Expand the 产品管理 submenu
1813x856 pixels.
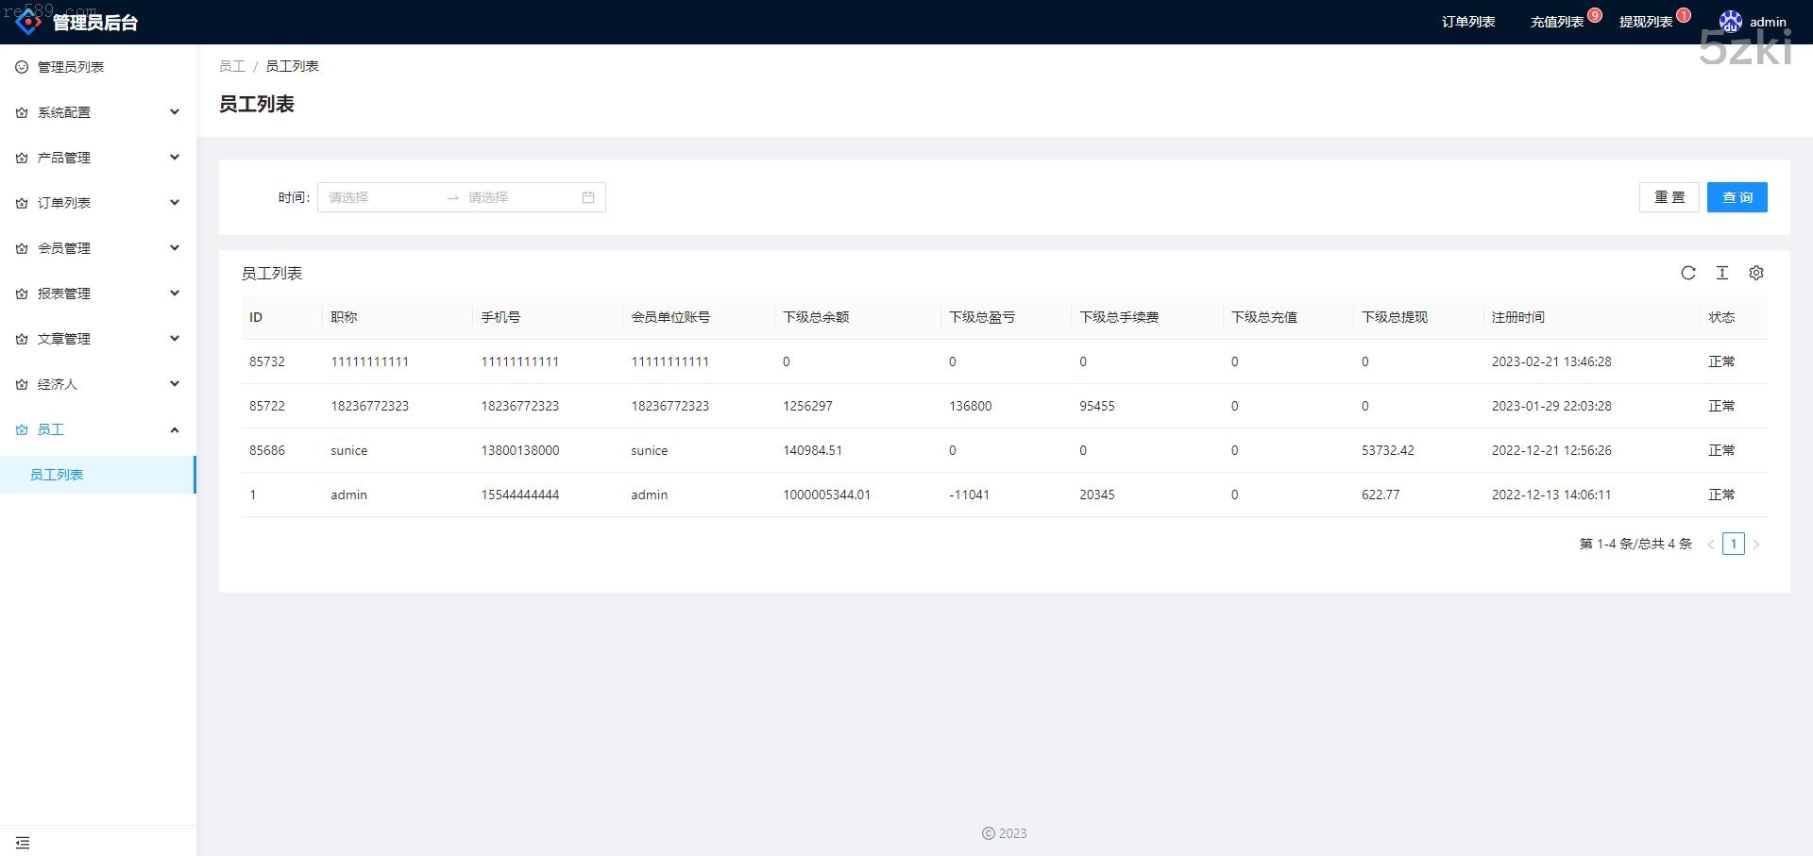pyautogui.click(x=98, y=158)
